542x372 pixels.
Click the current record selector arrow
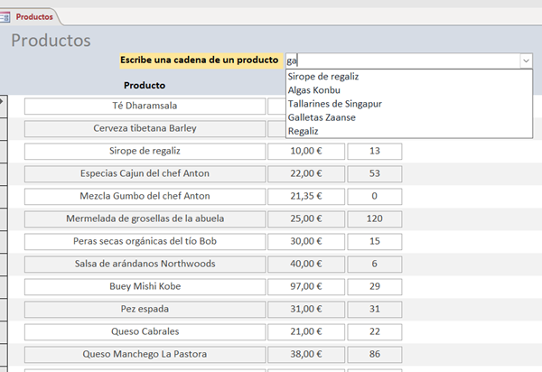[4, 101]
